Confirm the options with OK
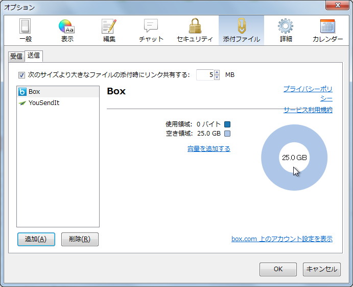The height and width of the screenshot is (287, 353). [x=278, y=269]
